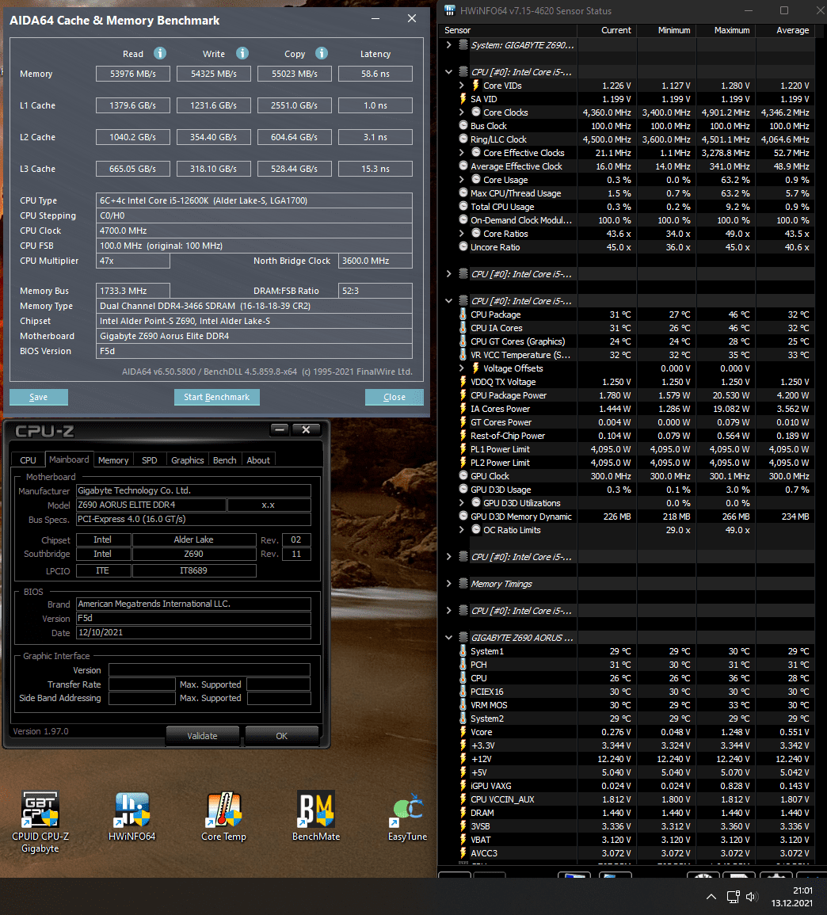Launch the BenchMate desktop icon

[x=316, y=816]
